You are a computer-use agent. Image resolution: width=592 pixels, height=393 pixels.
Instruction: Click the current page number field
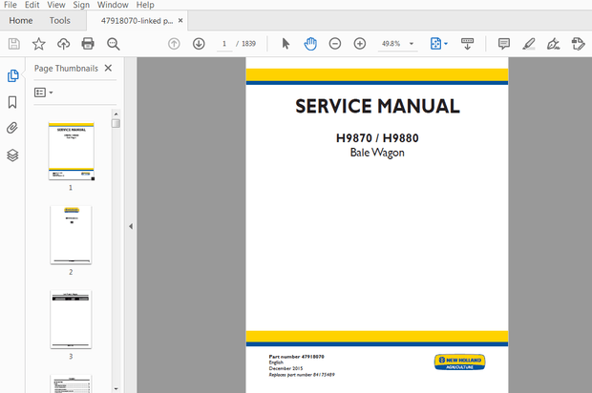point(225,44)
